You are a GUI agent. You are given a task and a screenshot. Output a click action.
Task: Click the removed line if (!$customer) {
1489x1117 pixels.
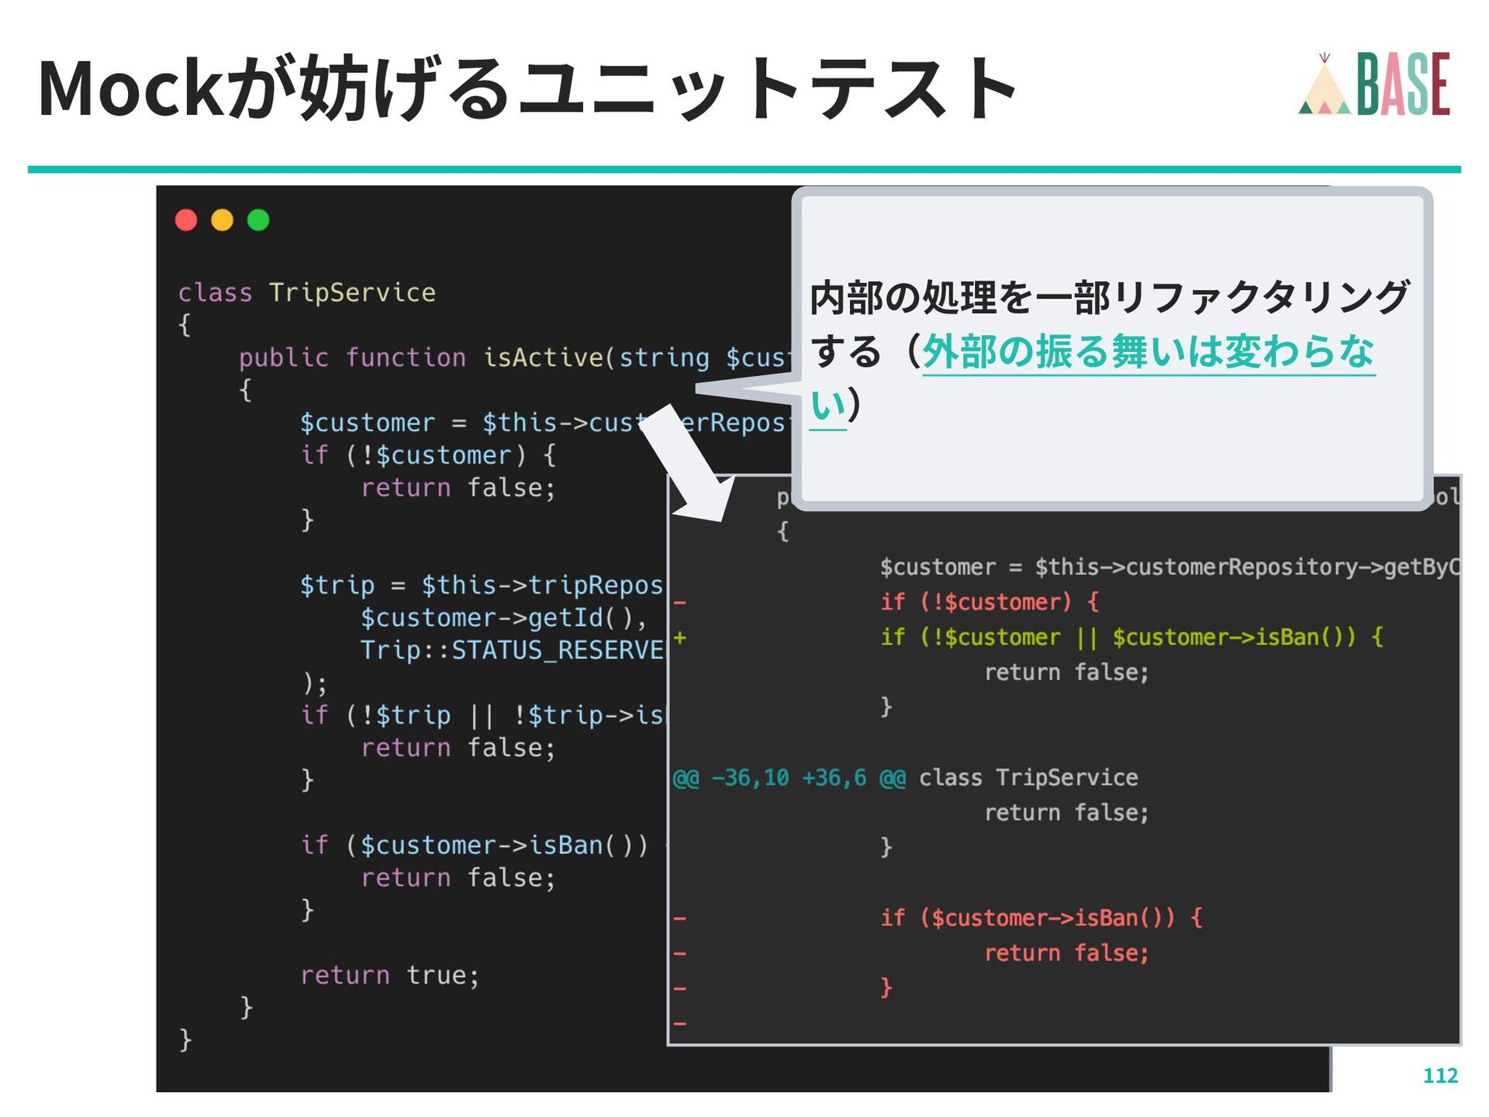[989, 602]
